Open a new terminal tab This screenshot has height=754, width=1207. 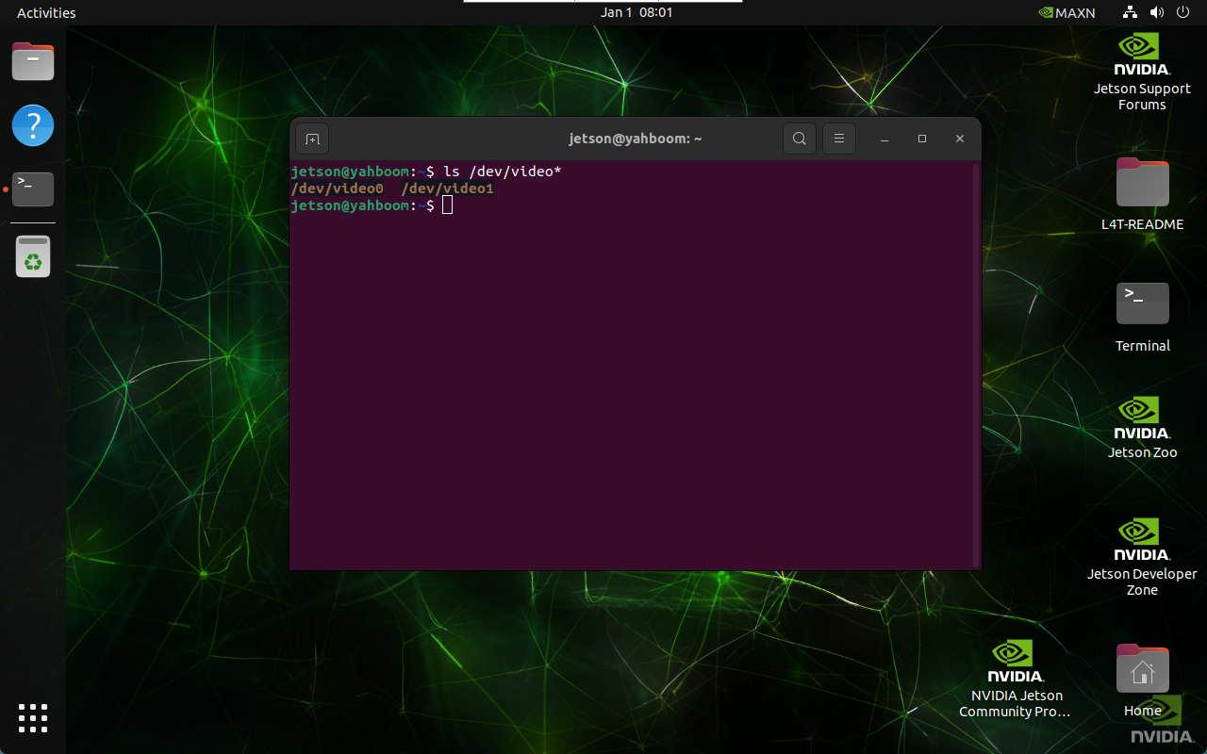click(312, 139)
